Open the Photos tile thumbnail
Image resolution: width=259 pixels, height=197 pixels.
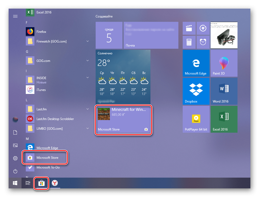click(224, 35)
